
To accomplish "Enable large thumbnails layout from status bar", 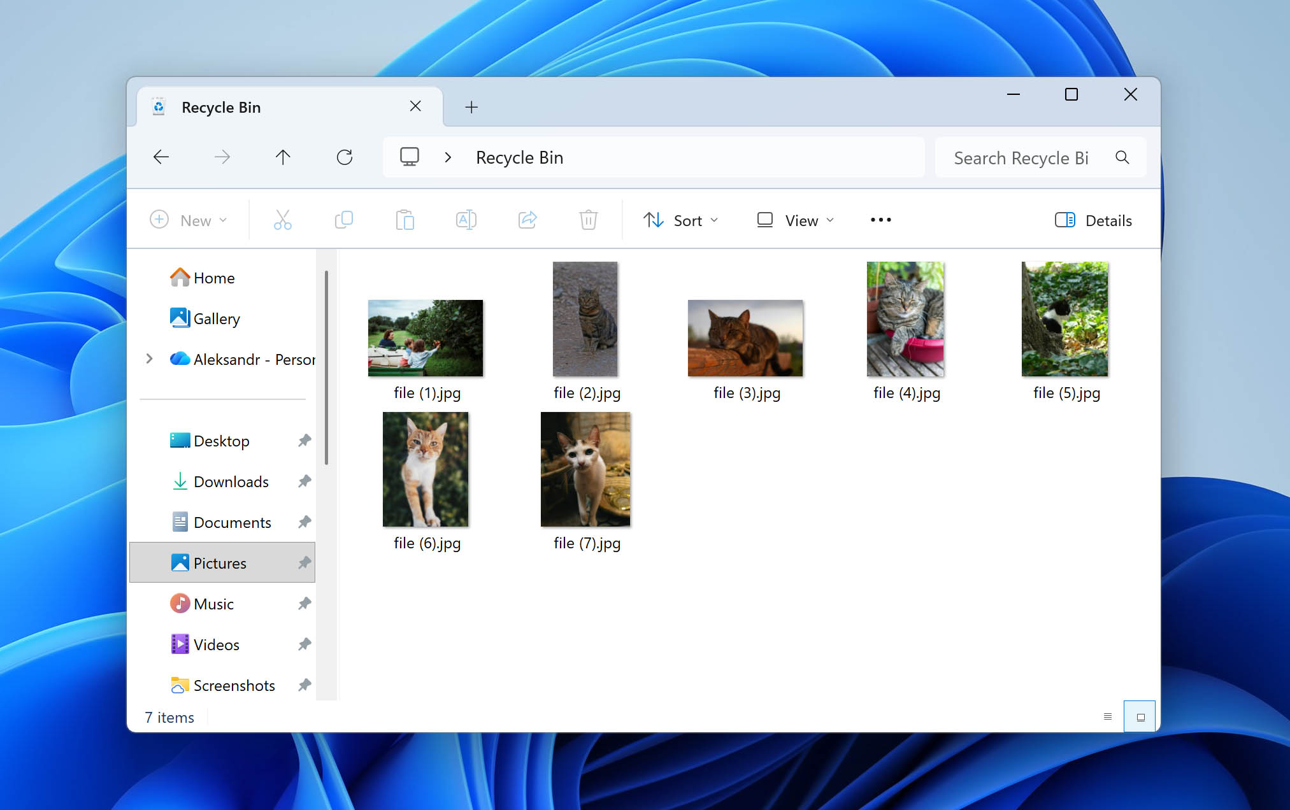I will point(1140,716).
